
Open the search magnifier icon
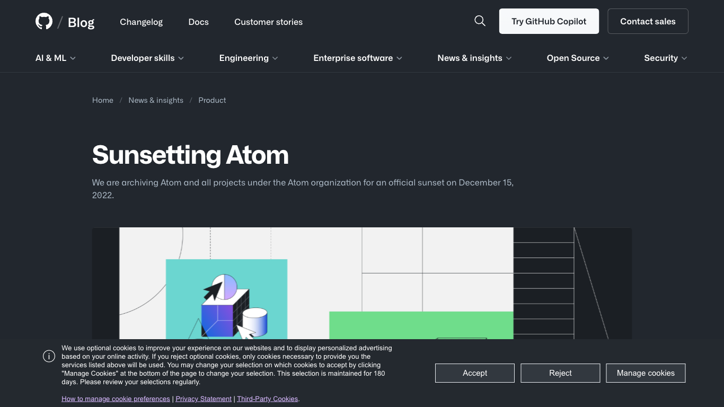click(480, 21)
